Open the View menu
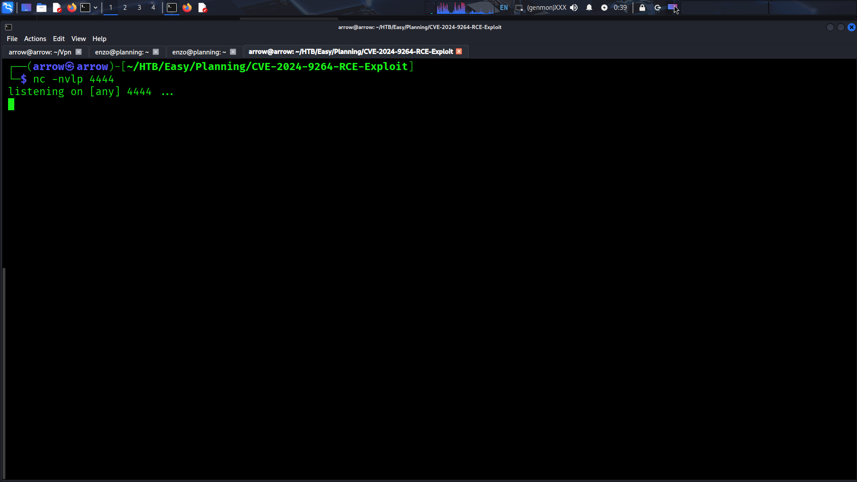This screenshot has height=482, width=857. click(78, 39)
